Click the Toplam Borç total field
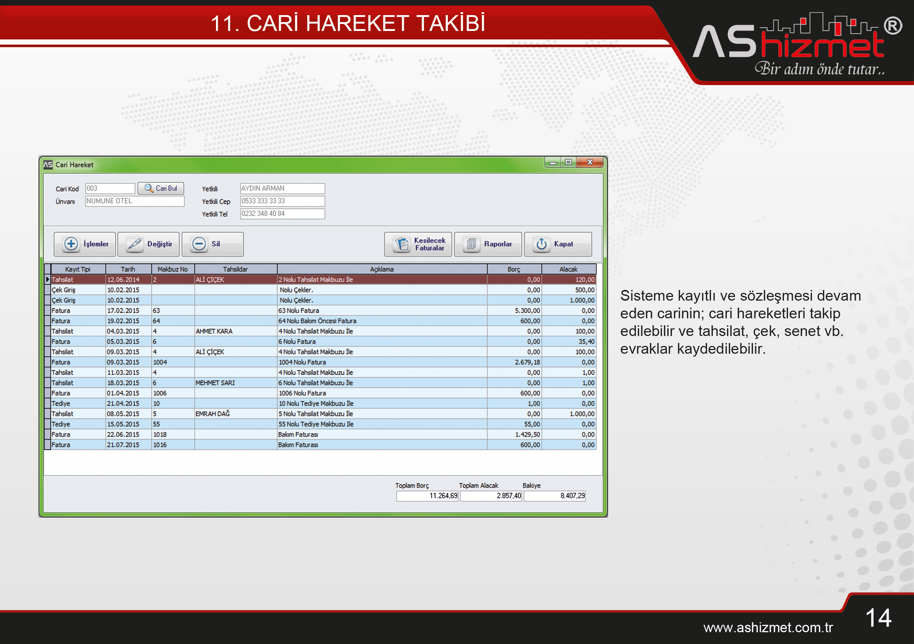Viewport: 914px width, 644px height. coord(427,496)
